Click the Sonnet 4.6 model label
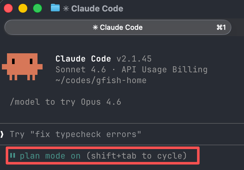The height and width of the screenshot is (170, 244). tap(81, 69)
